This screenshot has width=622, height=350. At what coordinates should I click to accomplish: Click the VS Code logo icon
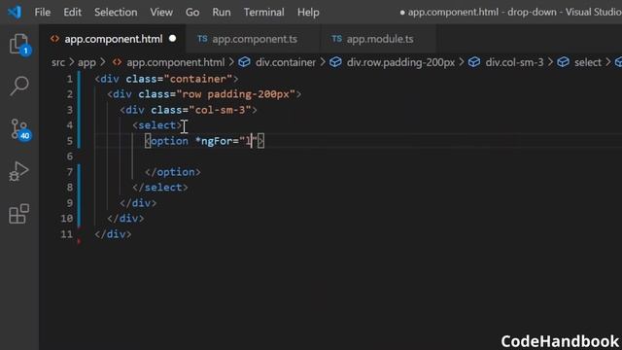point(15,12)
